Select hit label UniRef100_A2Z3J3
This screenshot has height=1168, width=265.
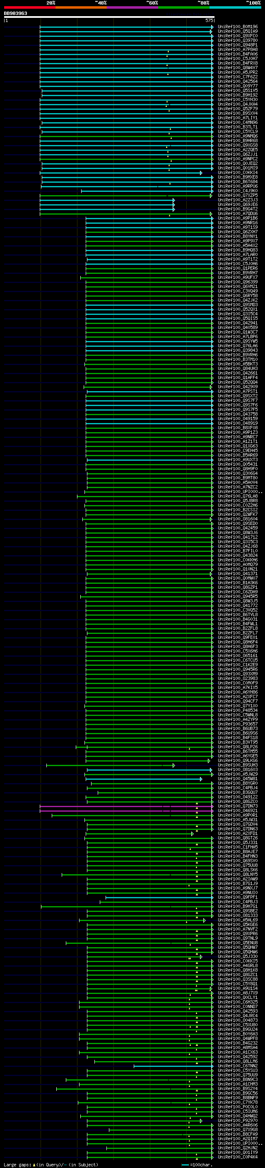click(238, 200)
